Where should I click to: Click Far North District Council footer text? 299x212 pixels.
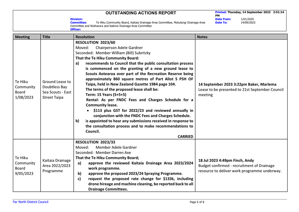[x=30, y=202]
